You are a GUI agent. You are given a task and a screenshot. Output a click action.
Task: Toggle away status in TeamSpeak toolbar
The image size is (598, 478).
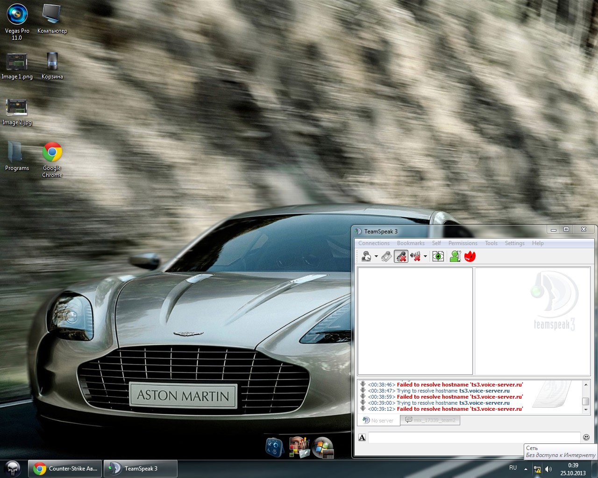tap(366, 256)
